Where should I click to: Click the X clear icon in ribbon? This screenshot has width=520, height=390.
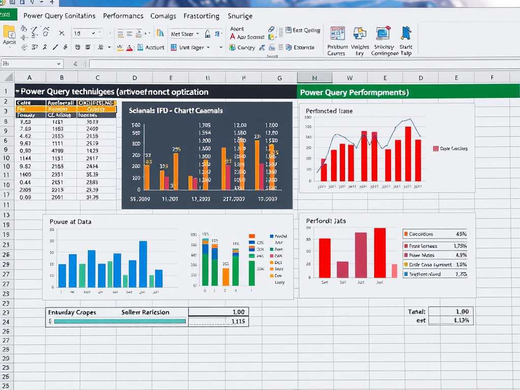(x=61, y=34)
